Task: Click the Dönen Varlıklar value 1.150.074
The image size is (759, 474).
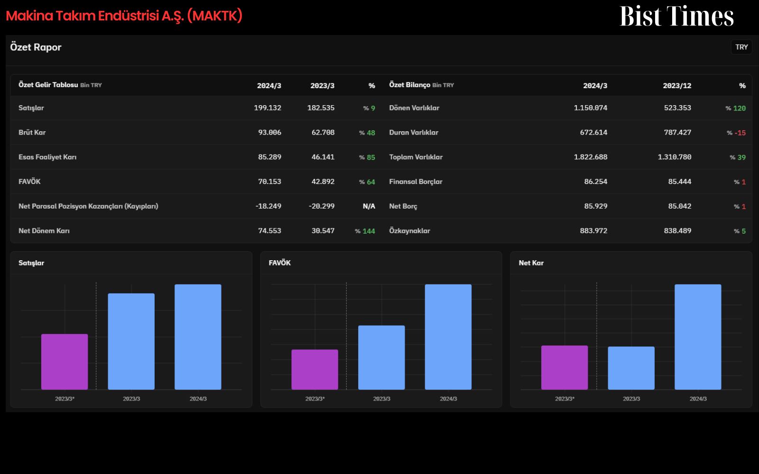Action: pyautogui.click(x=591, y=108)
